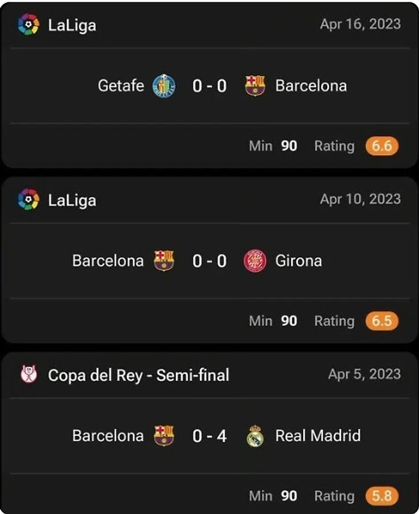Click Barcelona crest in the Real Madrid match
Image resolution: width=419 pixels, height=514 pixels.
click(164, 436)
